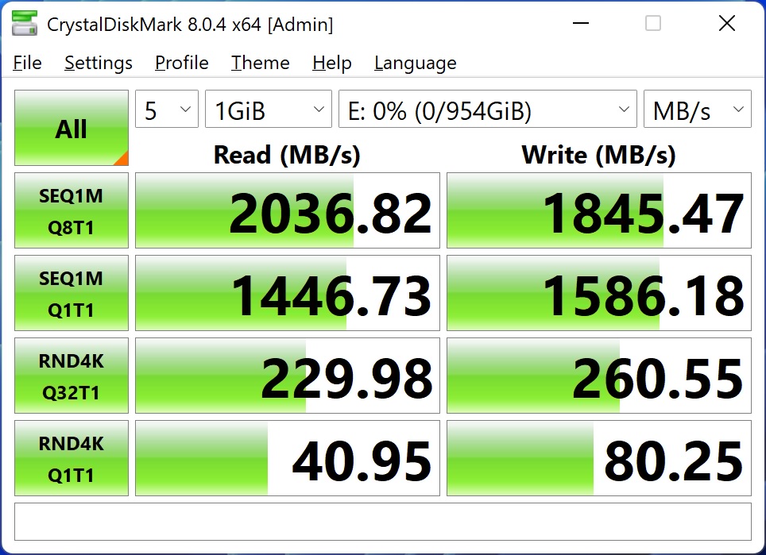The height and width of the screenshot is (555, 766).
Task: Click the SEQ1M Q1T1 read value 1446.73
Action: 288,293
